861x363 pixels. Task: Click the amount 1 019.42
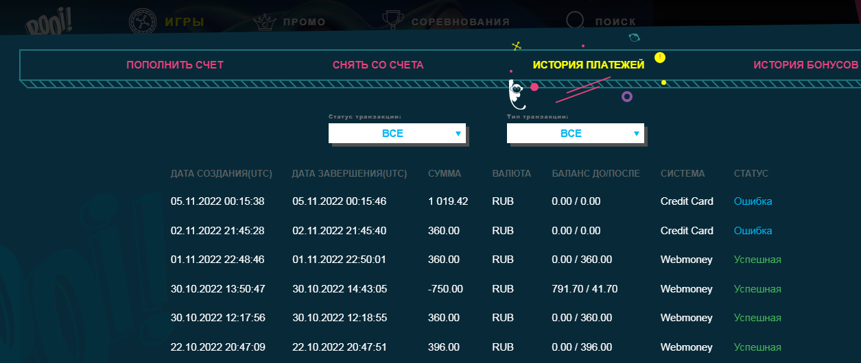click(x=448, y=201)
